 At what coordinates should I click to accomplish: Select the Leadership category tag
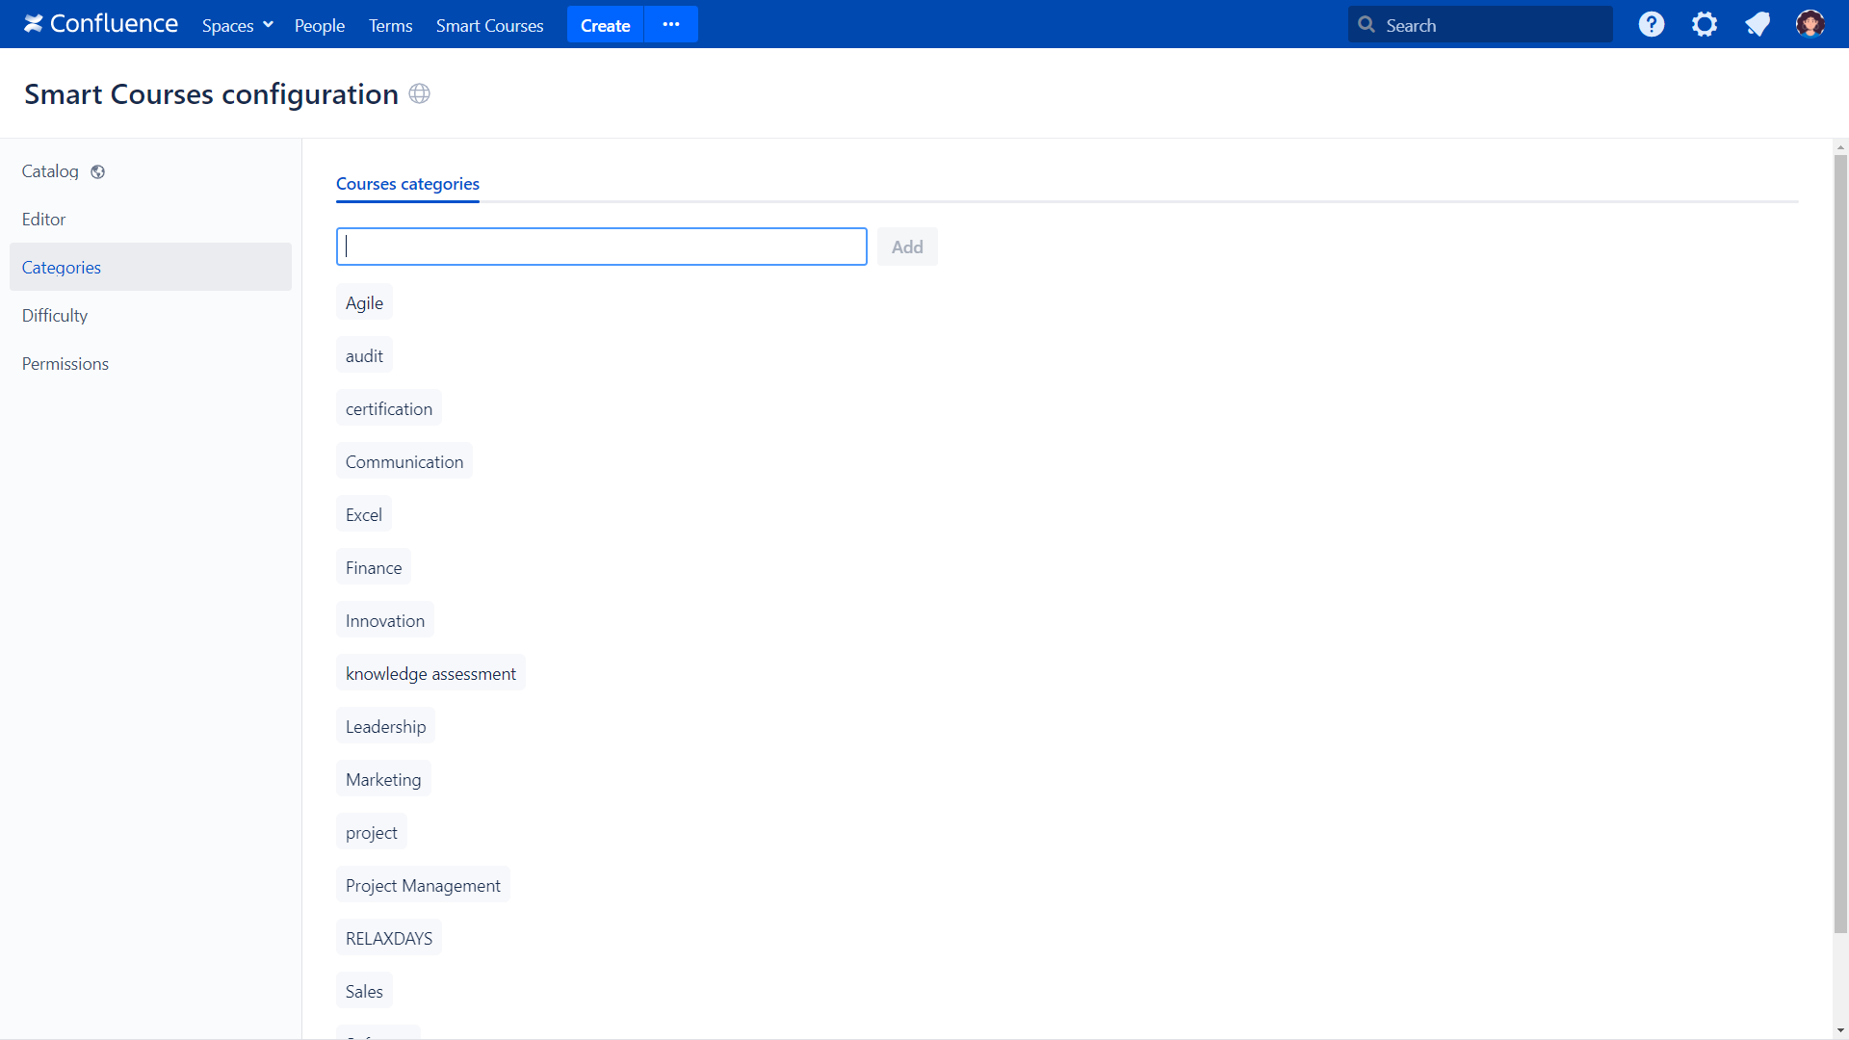tap(385, 725)
